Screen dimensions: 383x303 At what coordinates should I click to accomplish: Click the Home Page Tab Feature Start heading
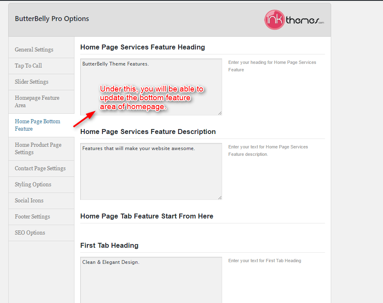(x=147, y=216)
